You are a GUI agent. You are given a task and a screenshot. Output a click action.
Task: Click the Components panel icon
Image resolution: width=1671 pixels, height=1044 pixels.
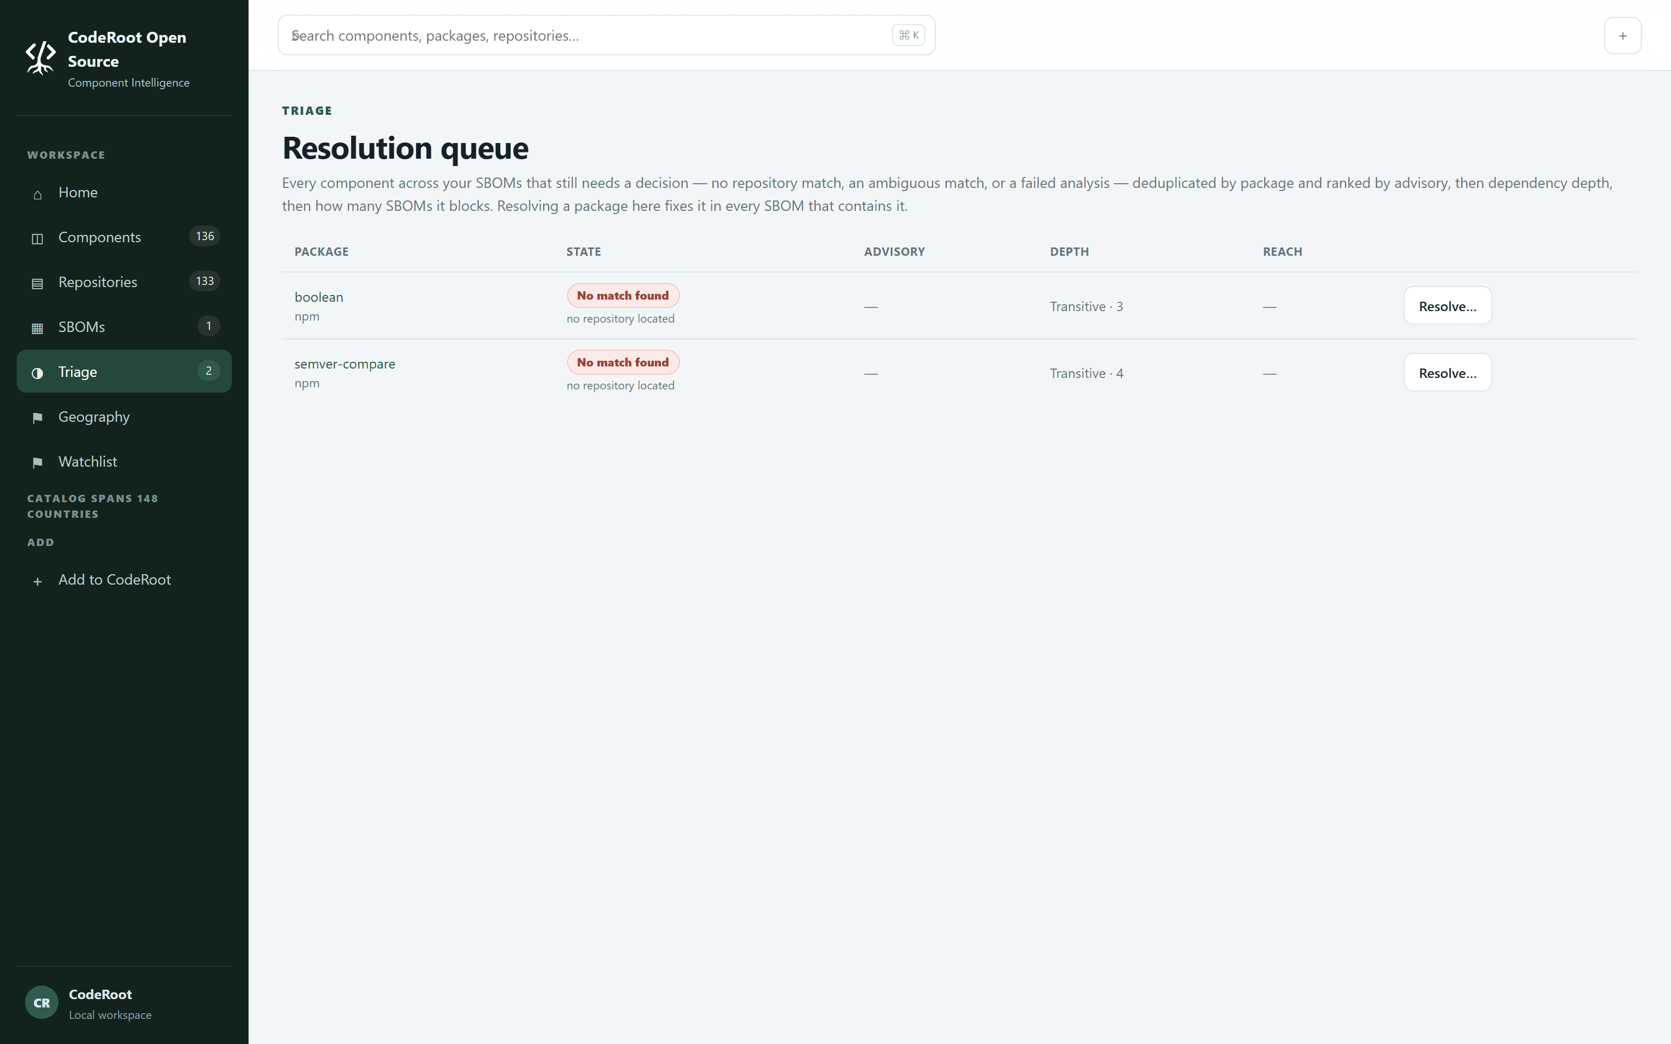[37, 239]
